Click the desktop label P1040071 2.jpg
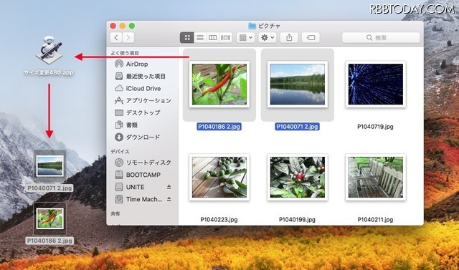The width and height of the screenshot is (459, 270). pyautogui.click(x=49, y=188)
